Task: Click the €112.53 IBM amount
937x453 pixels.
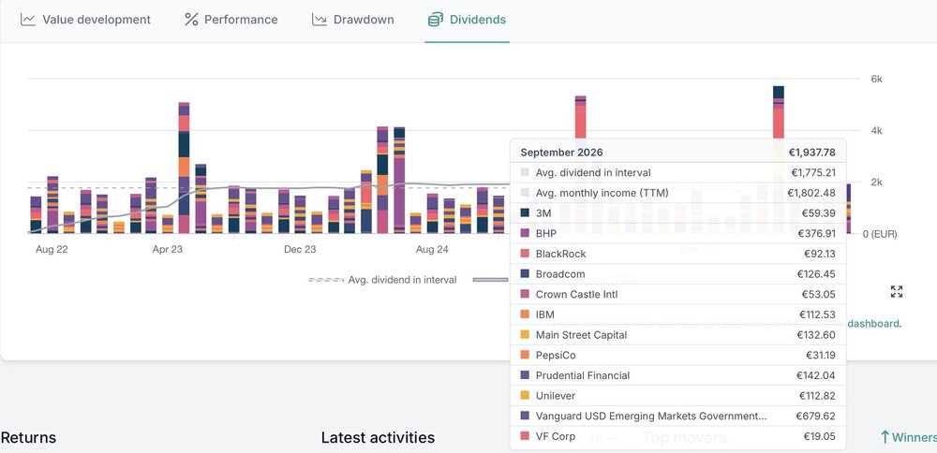Action: [817, 314]
